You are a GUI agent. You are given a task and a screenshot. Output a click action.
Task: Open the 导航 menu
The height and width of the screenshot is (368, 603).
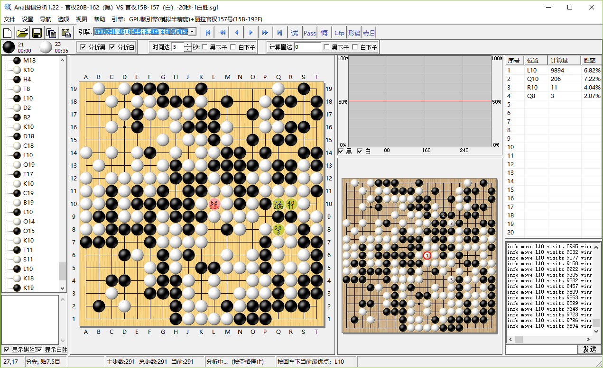coord(46,19)
